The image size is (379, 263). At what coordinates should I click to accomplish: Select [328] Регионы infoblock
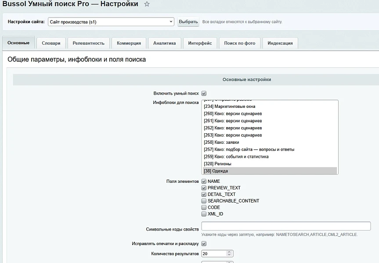tap(270, 164)
